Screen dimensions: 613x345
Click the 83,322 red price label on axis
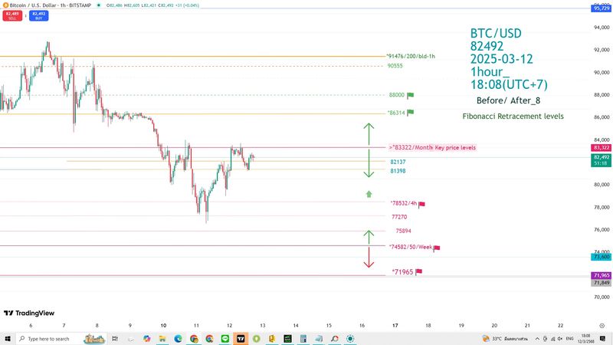click(601, 147)
